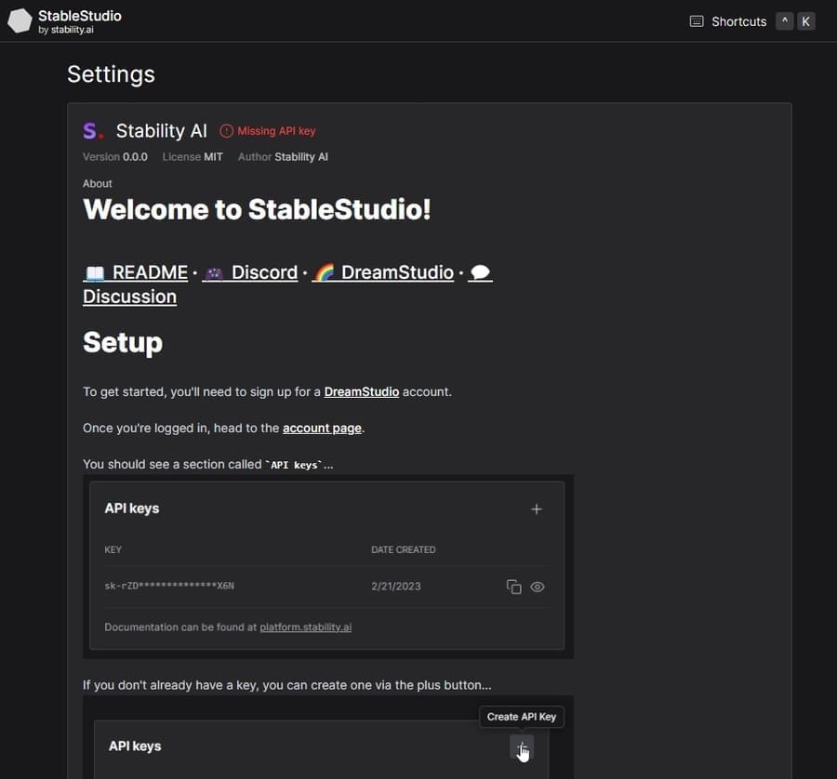Click the Setup heading

[123, 342]
